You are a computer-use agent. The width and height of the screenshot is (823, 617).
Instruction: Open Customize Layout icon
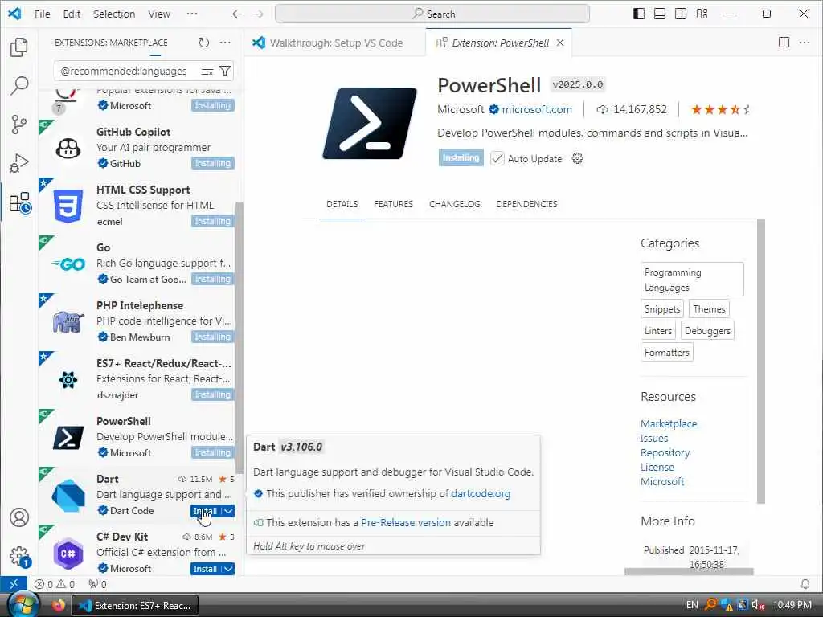(x=702, y=14)
